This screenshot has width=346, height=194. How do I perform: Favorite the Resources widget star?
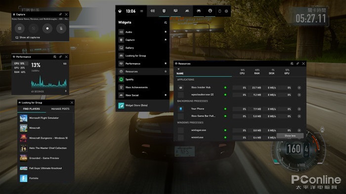(166, 71)
